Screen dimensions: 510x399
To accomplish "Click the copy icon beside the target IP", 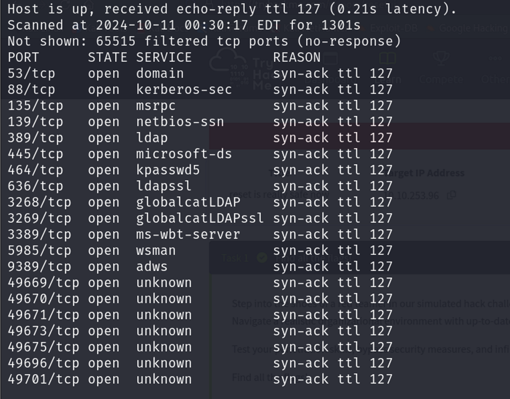I will pos(452,195).
